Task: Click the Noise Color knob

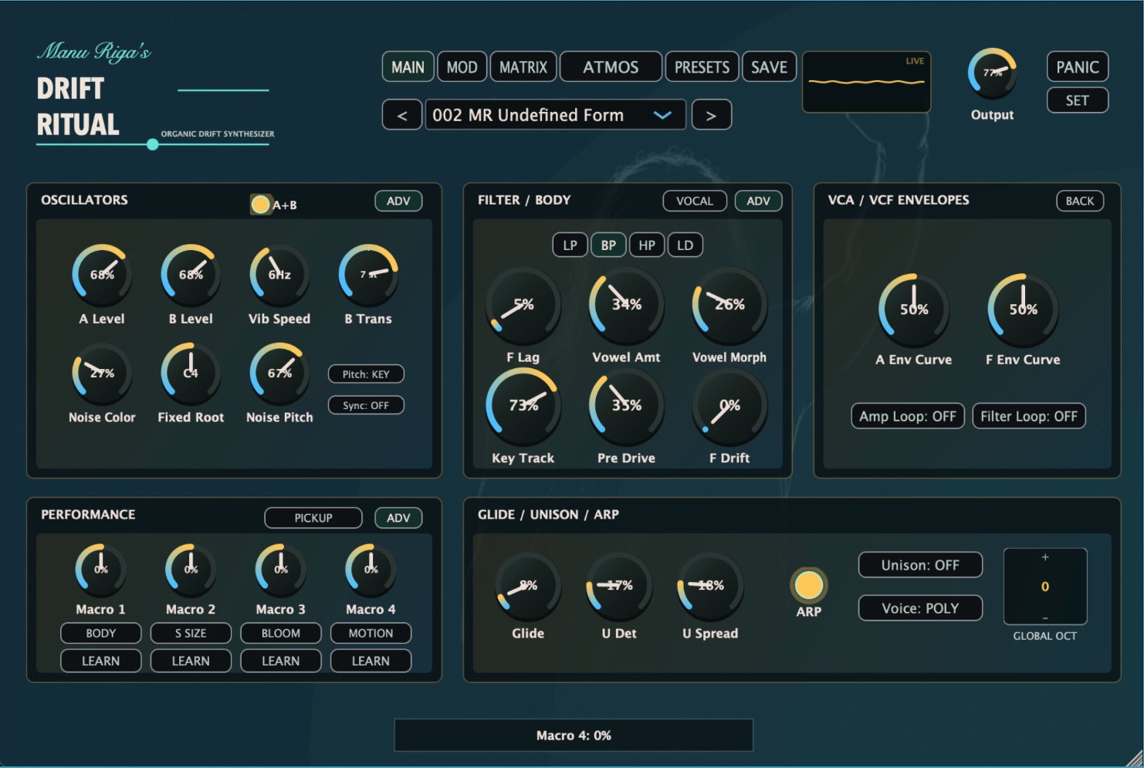Action: (x=102, y=374)
